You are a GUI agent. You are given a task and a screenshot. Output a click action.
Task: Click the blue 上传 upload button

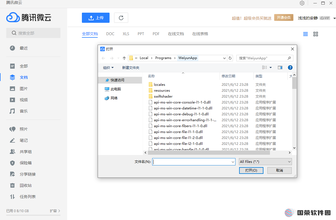[95, 18]
